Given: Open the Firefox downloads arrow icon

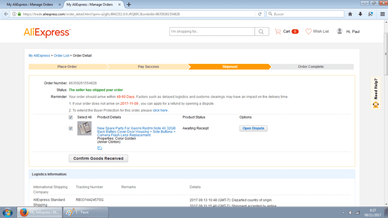Looking at the screenshot, I should tap(360, 14).
